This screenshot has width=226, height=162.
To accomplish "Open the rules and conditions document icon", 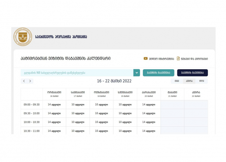I will [x=178, y=59].
